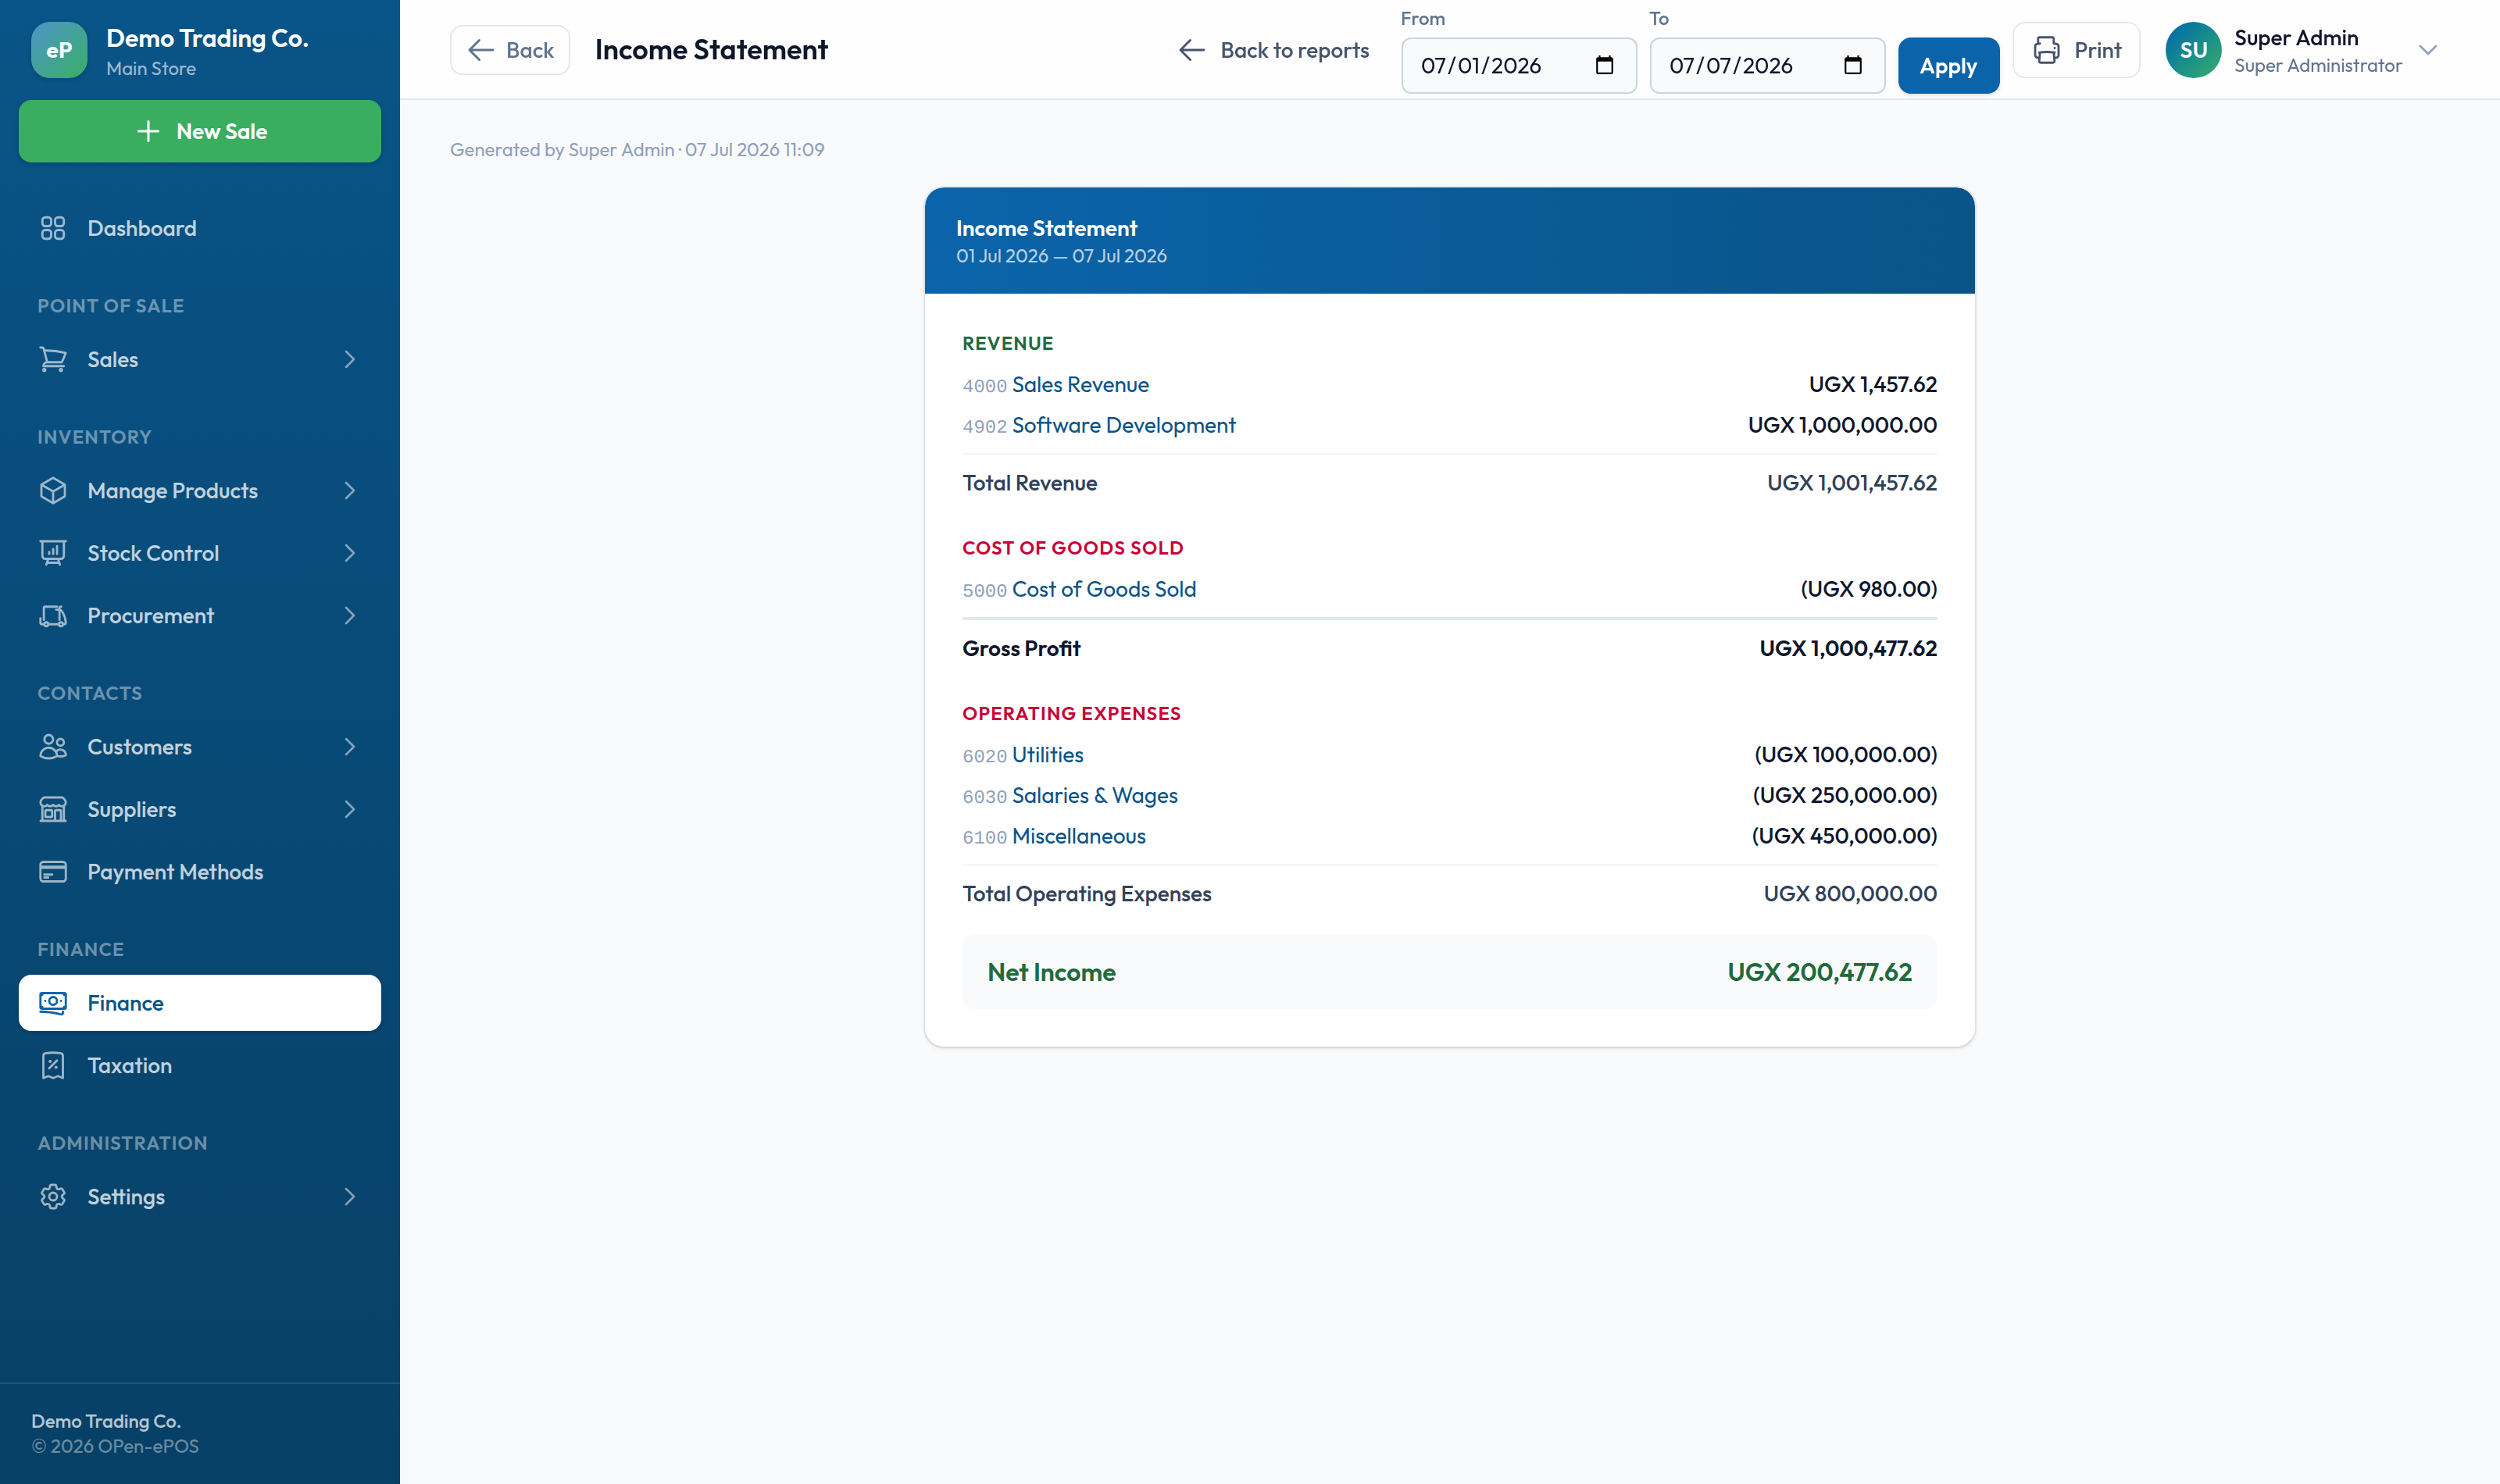The width and height of the screenshot is (2500, 1484).
Task: Click the Finance banknote icon
Action: point(53,1003)
